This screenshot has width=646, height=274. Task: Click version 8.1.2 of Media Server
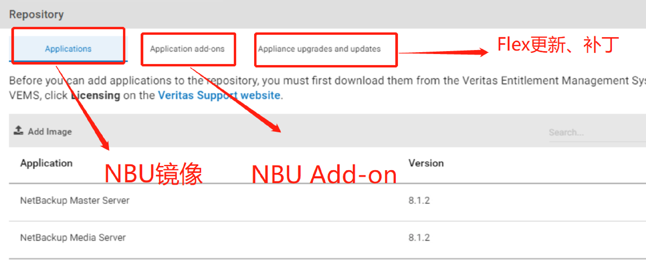pos(419,238)
